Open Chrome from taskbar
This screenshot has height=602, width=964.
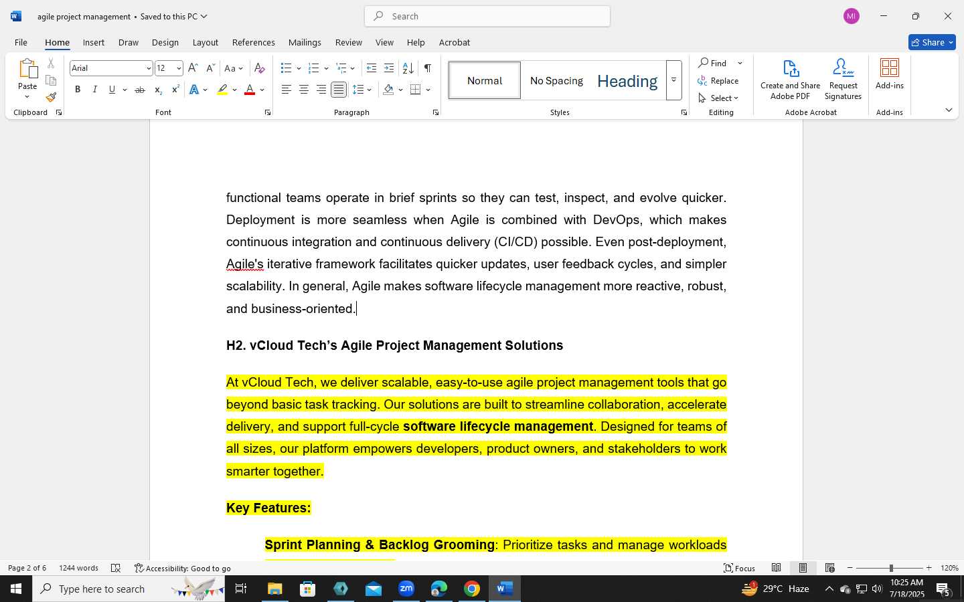click(x=472, y=589)
